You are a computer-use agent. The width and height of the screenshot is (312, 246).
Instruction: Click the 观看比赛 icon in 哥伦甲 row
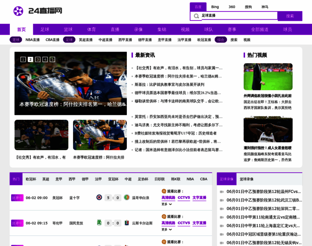(x=164, y=216)
